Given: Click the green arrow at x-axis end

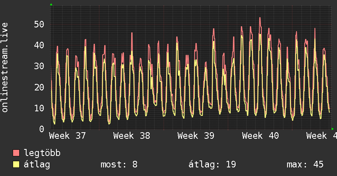Looking at the screenshot, I should tap(333, 129).
